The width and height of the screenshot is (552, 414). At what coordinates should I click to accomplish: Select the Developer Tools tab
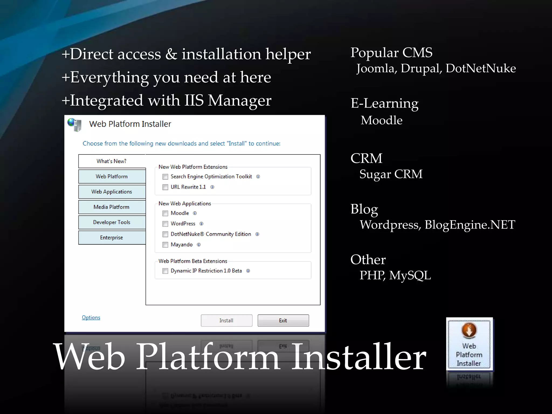pyautogui.click(x=112, y=222)
